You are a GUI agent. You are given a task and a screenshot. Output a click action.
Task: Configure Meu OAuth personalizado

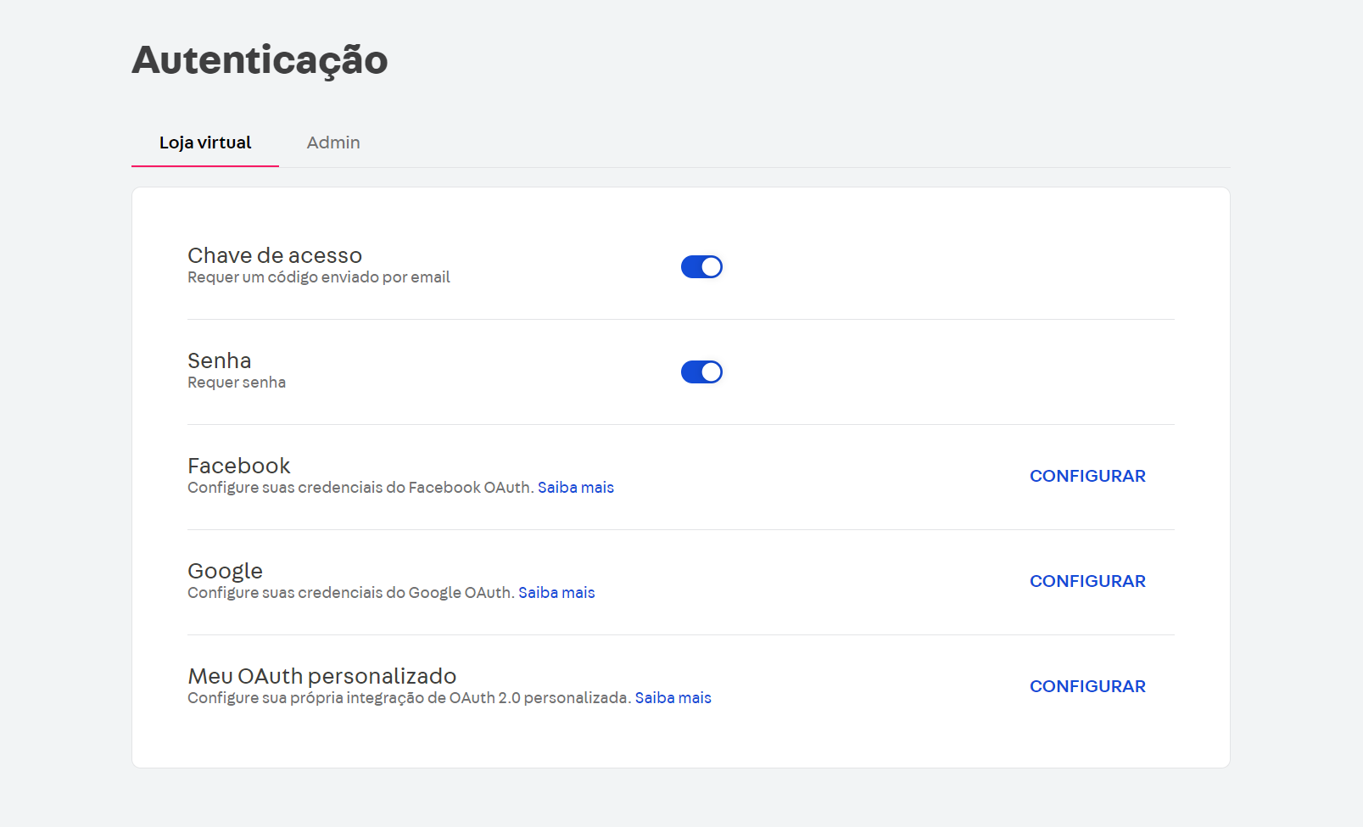1087,686
